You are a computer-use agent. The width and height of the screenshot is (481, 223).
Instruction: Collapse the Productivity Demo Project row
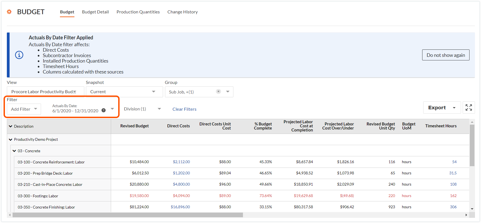11,139
